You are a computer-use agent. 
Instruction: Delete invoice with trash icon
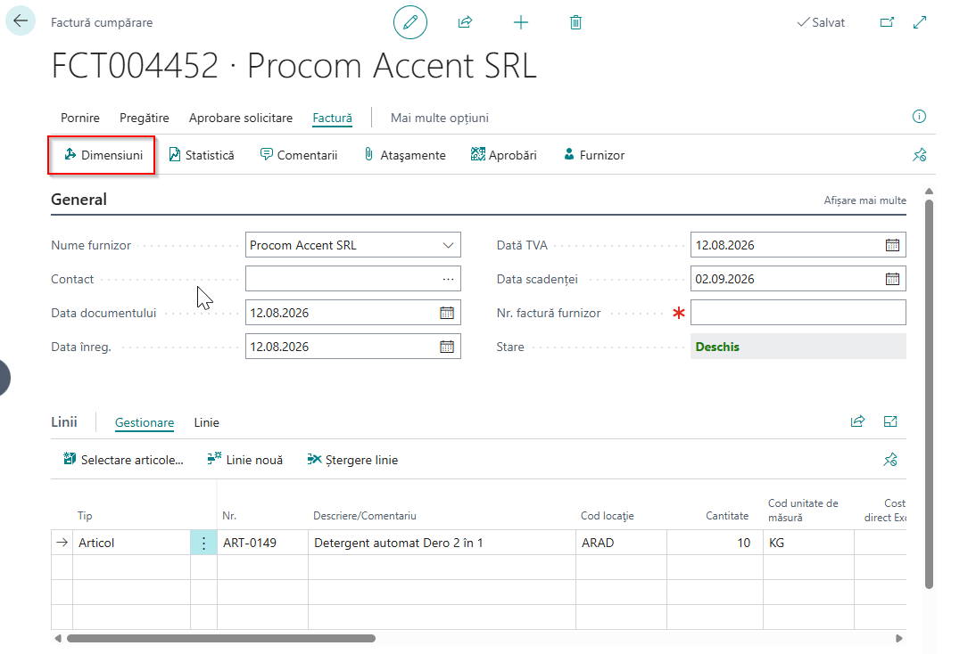(575, 22)
